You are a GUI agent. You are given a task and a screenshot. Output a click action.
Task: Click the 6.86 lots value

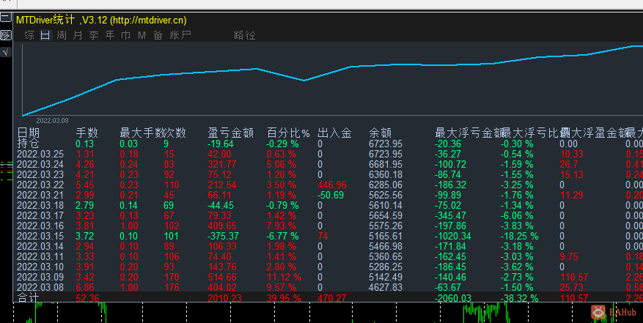(85, 287)
